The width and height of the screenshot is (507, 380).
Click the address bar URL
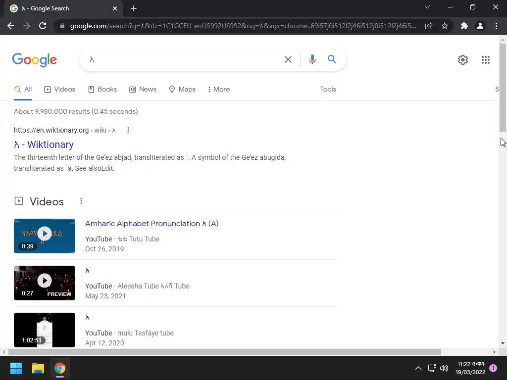243,26
